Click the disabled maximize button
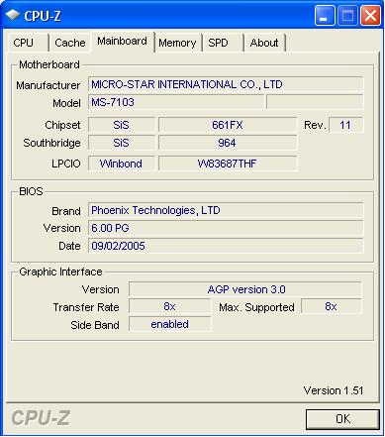This screenshot has height=437, width=385. coord(347,16)
